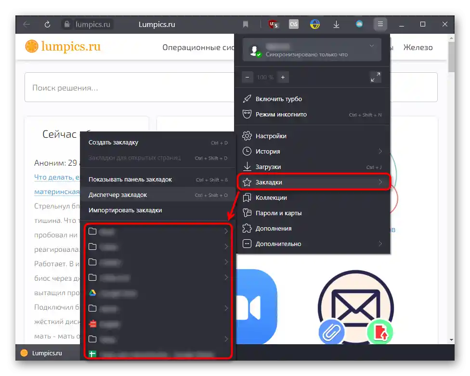Click the fullscreen arrows icon in menu
The height and width of the screenshot is (376, 470).
376,77
